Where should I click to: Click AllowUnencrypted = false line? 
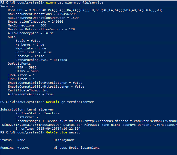click(x=31, y=33)
